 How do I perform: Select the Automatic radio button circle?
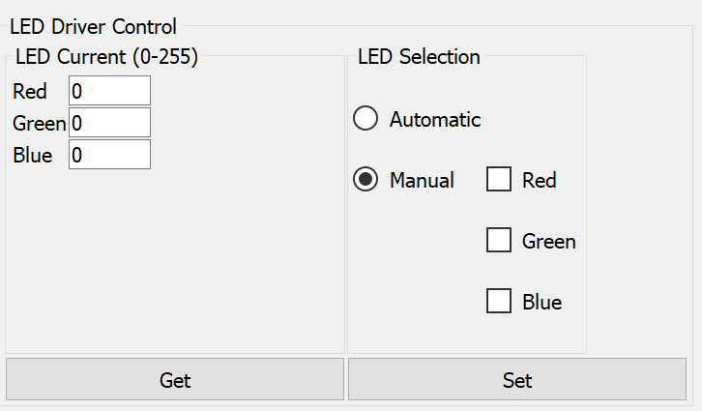(366, 120)
